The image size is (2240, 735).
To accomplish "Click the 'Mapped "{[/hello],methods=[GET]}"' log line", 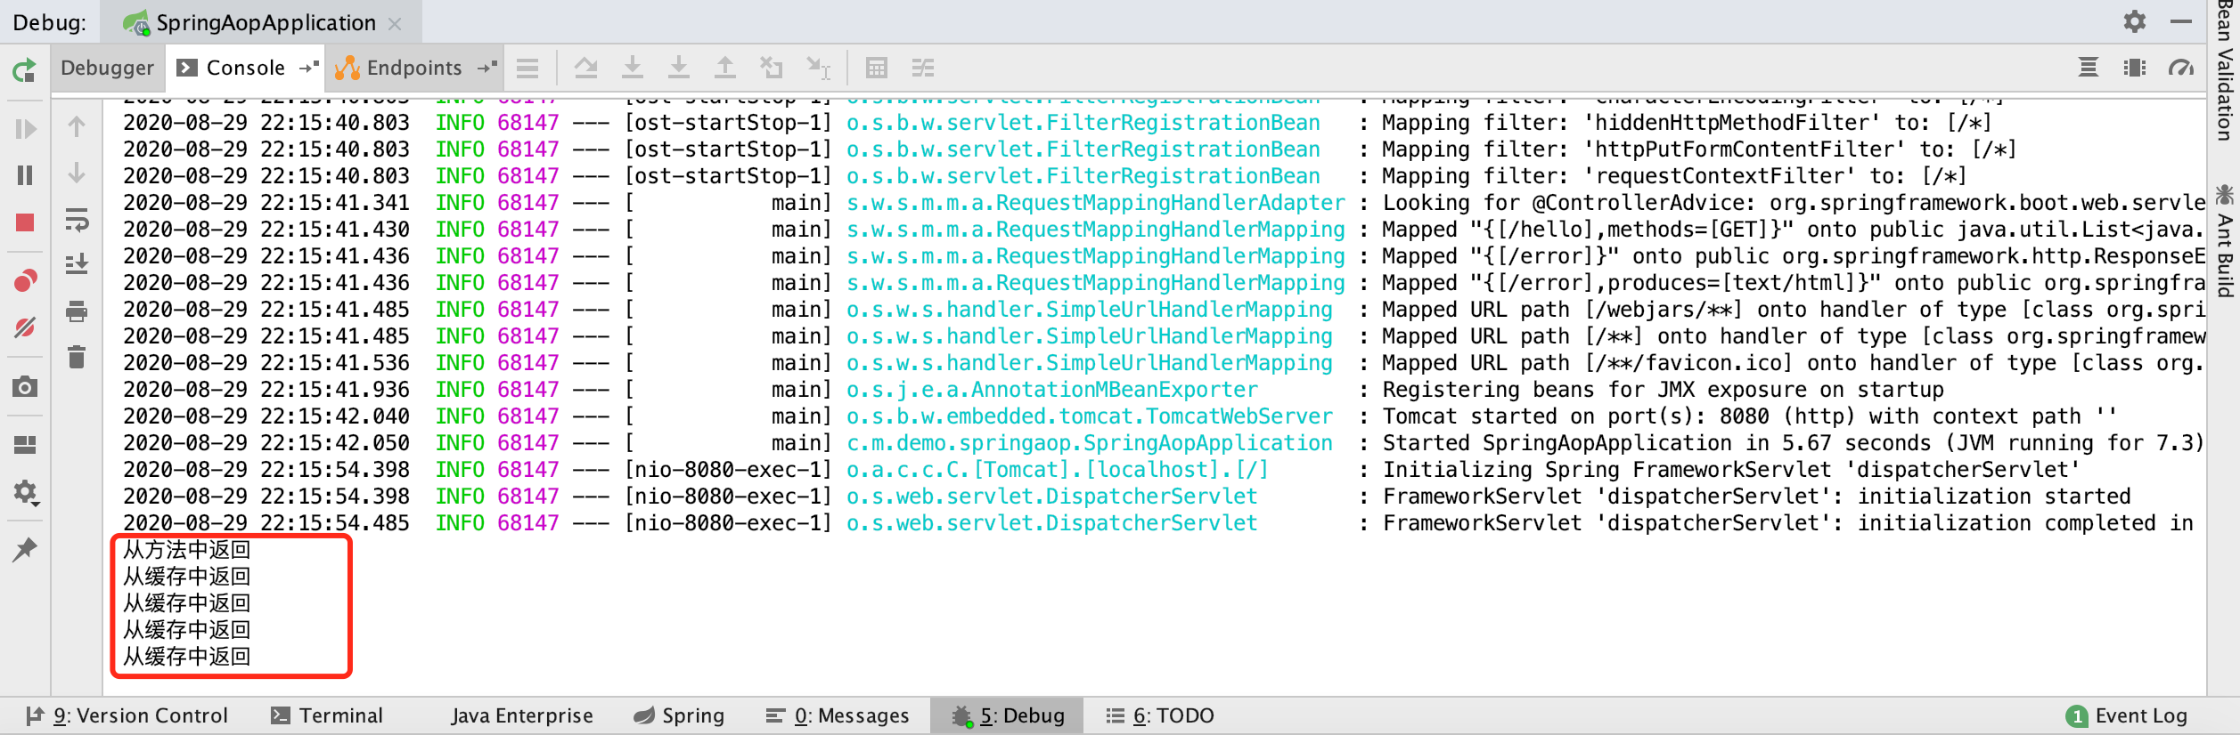I will pyautogui.click(x=1164, y=230).
